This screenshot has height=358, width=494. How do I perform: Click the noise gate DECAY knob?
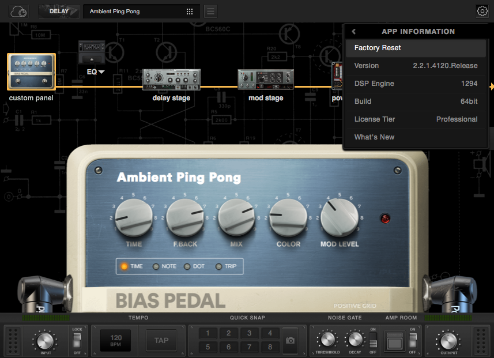click(355, 340)
